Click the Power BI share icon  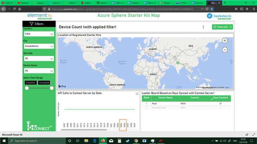pos(247,135)
